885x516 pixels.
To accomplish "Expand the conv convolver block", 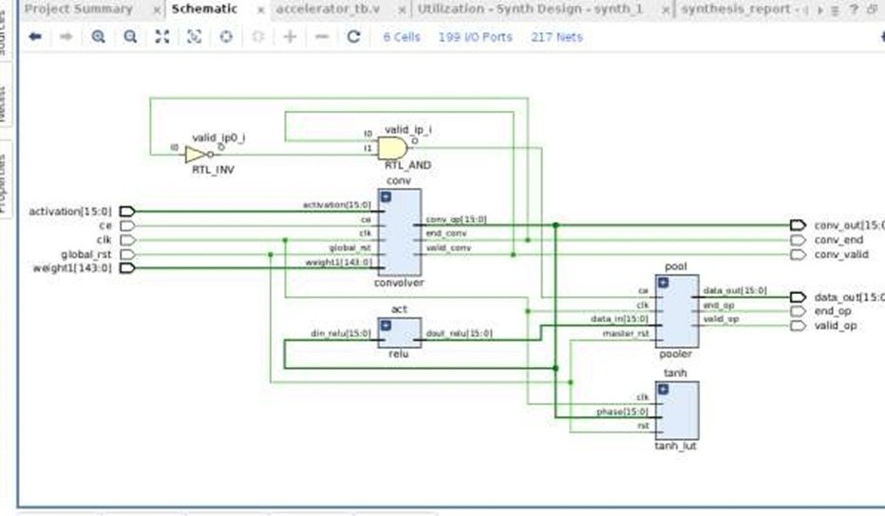I will 386,196.
